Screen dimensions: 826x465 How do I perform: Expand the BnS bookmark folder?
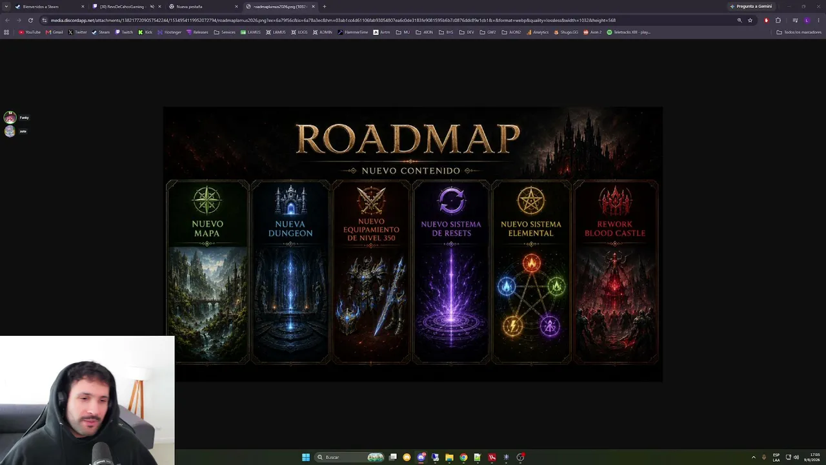coord(446,32)
